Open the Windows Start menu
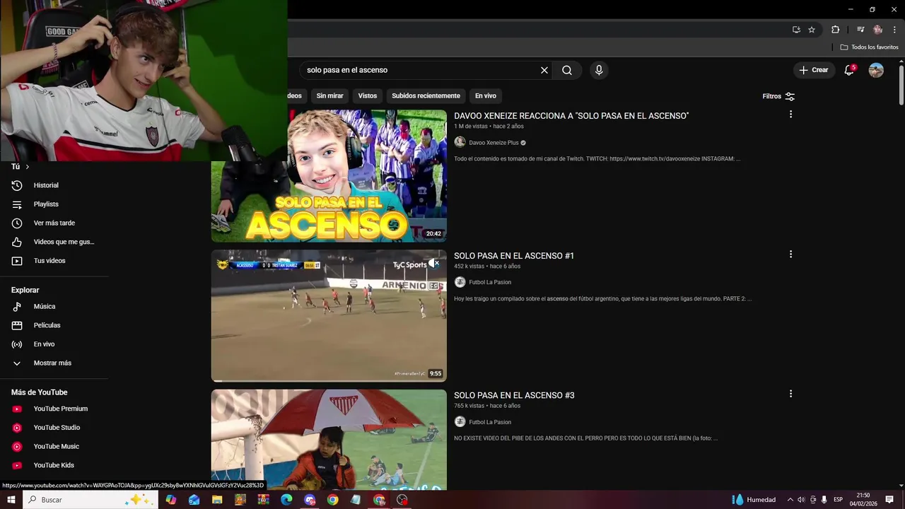Viewport: 905px width, 509px height. (11, 500)
